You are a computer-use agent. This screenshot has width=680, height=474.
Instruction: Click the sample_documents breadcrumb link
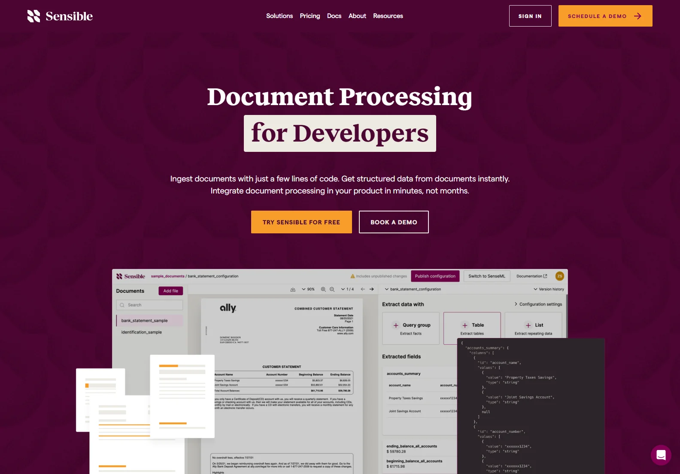point(167,276)
